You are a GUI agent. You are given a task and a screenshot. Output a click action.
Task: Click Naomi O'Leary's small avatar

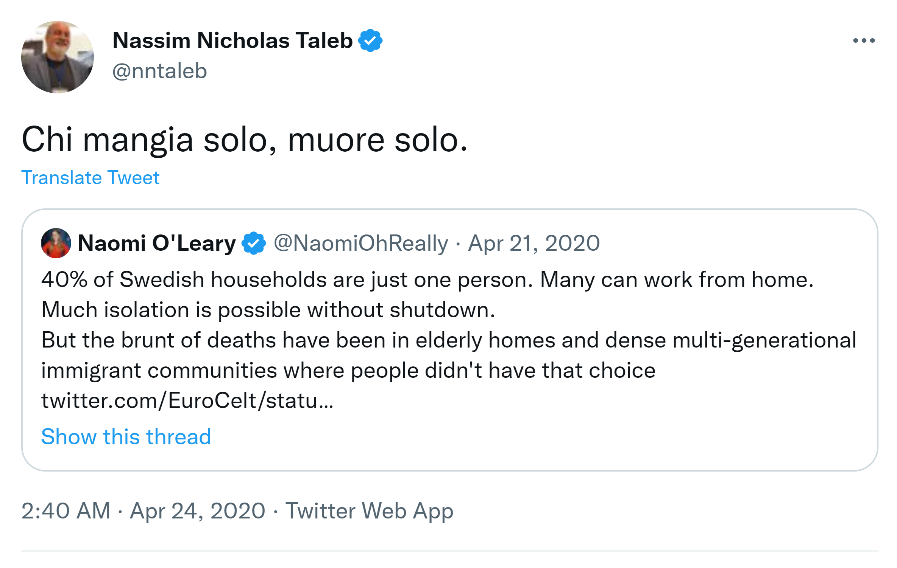point(56,243)
